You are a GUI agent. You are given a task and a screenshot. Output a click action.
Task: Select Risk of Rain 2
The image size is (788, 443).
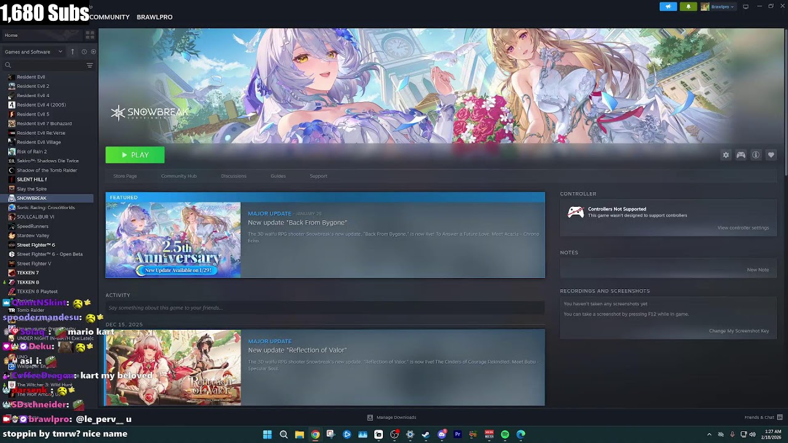31,151
